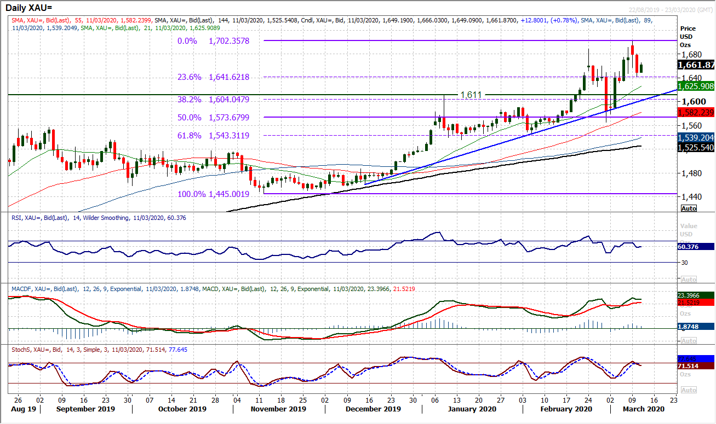Click the StochS value tag 71.514
Screen dimensions: 716x424
tap(696, 365)
